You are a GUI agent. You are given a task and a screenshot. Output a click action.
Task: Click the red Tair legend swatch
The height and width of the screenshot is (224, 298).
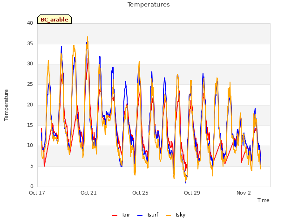tap(115, 216)
